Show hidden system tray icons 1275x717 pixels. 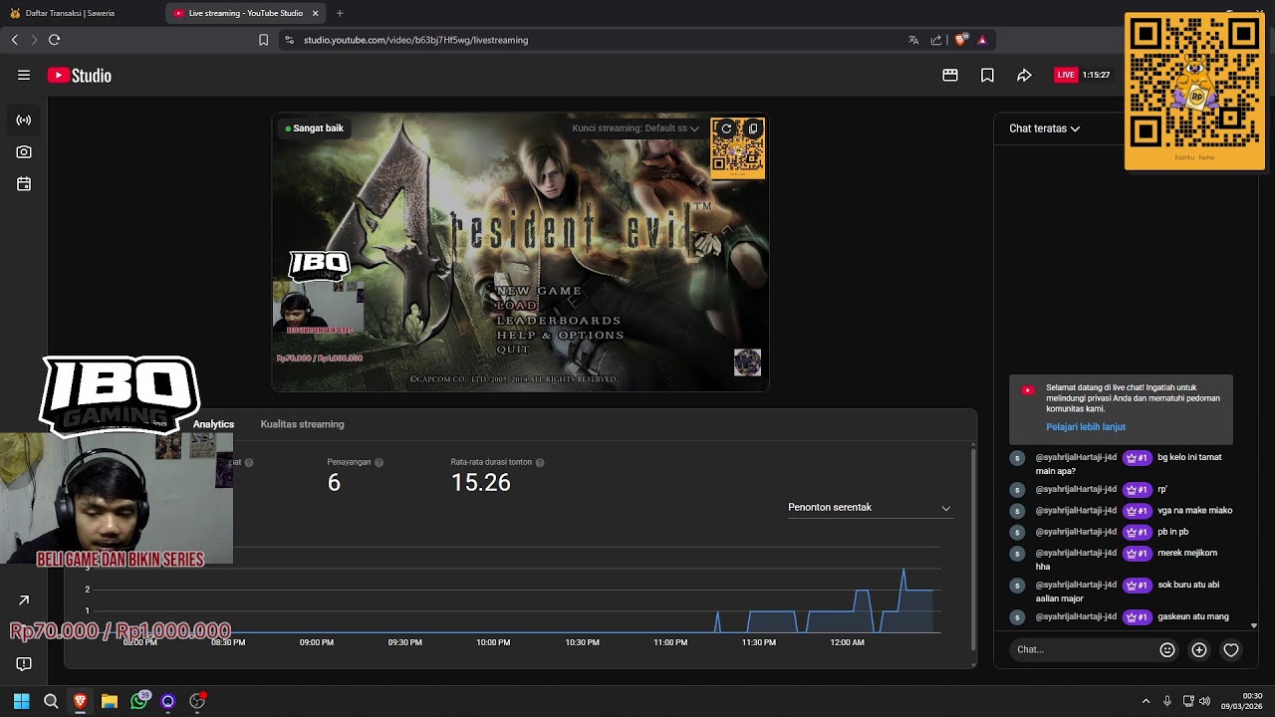coord(1146,701)
